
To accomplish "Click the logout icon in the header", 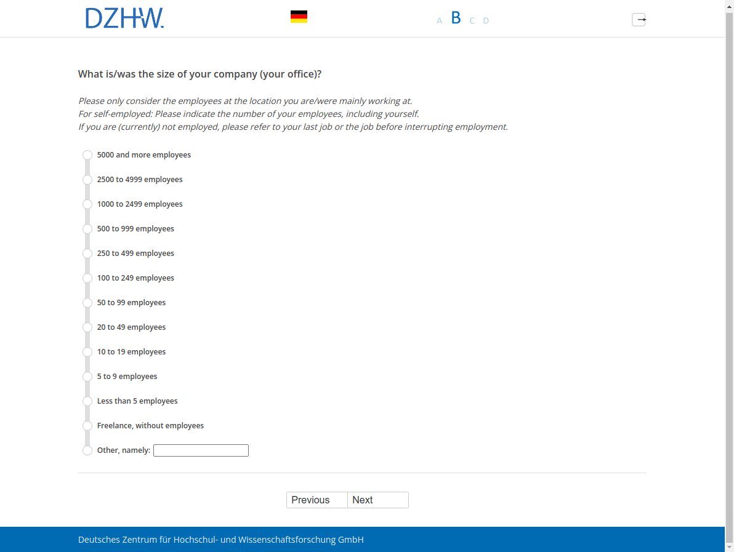I will 639,20.
